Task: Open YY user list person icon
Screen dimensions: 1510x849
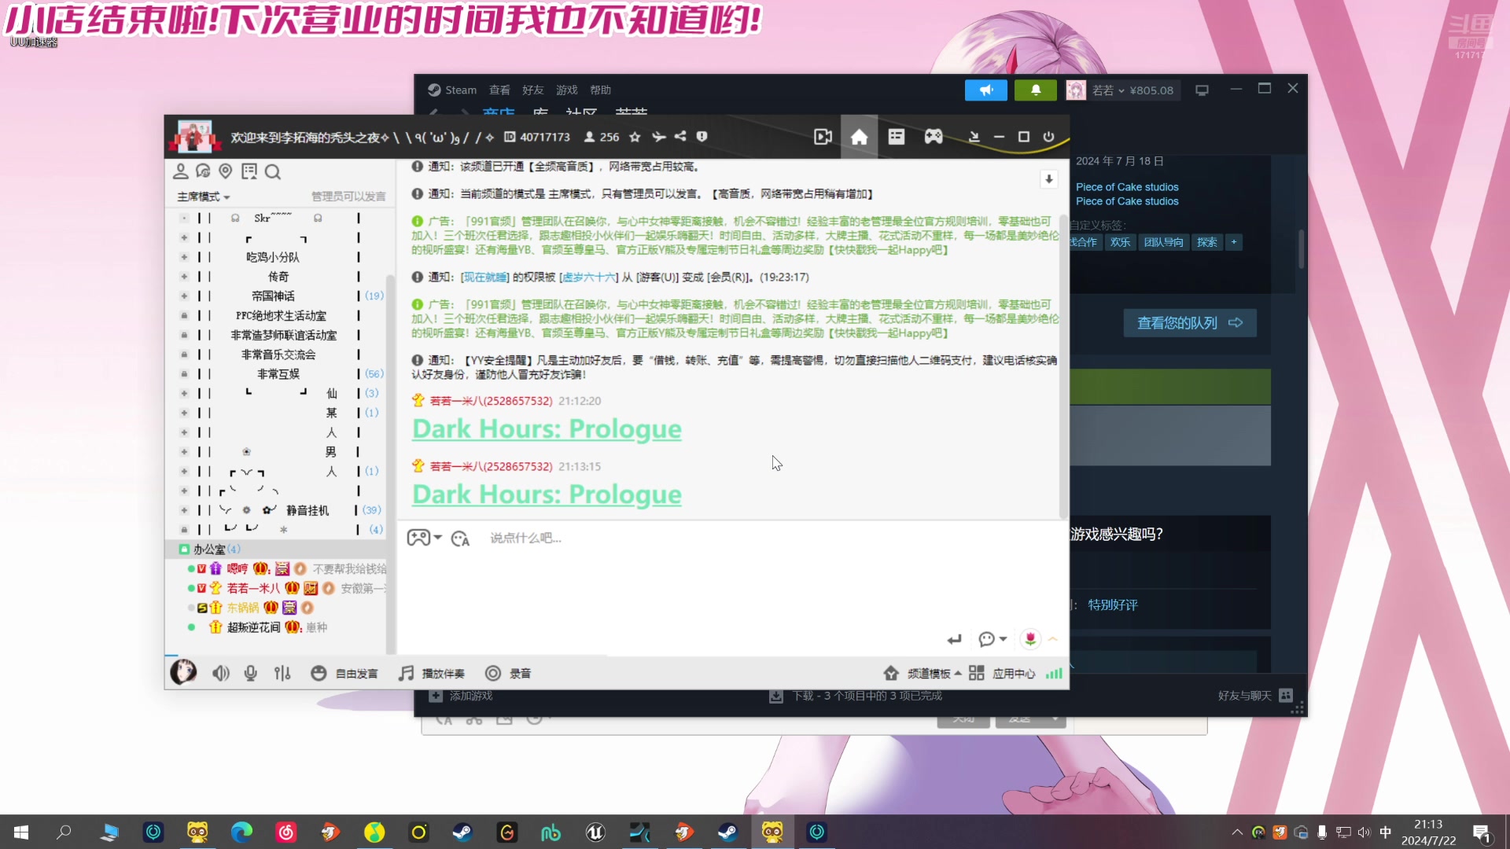Action: 180,171
